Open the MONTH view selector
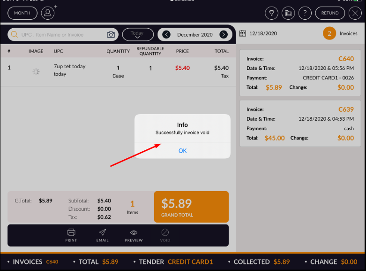366x271 pixels. coord(22,13)
